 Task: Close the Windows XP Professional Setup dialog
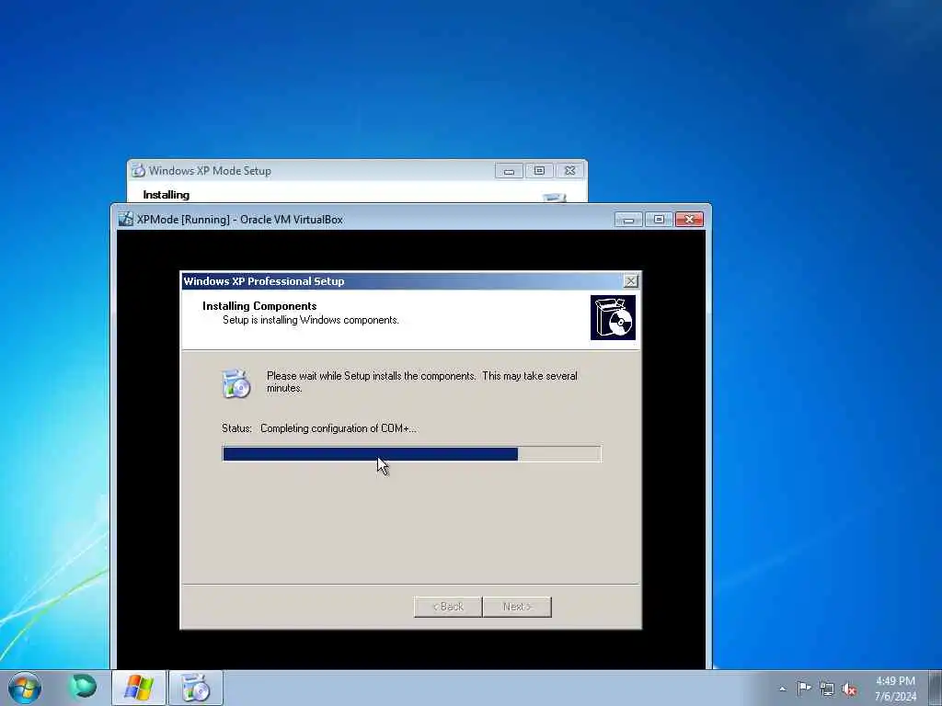pos(630,281)
